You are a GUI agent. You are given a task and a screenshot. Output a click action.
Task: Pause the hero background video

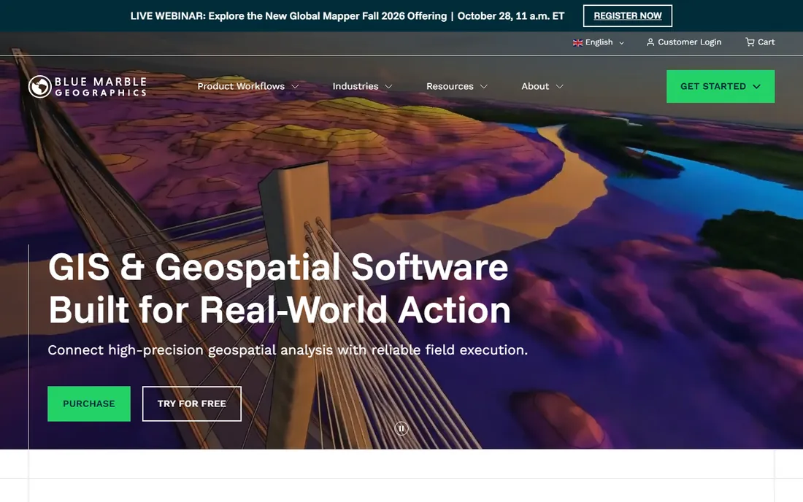pyautogui.click(x=401, y=428)
